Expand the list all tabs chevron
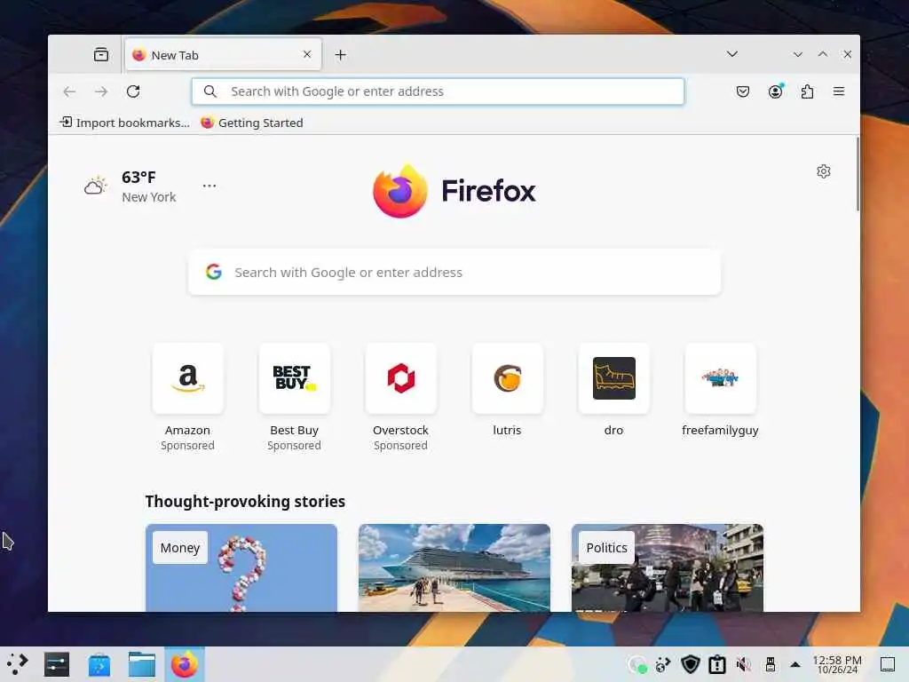Image resolution: width=909 pixels, height=682 pixels. [x=732, y=54]
